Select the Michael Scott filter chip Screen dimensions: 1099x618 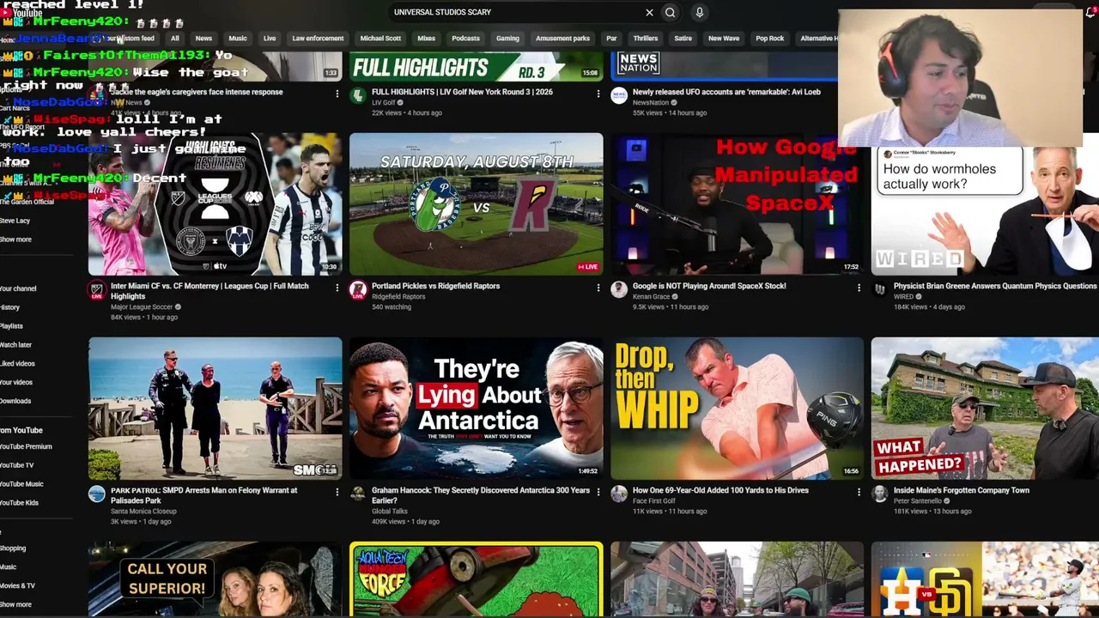click(380, 39)
